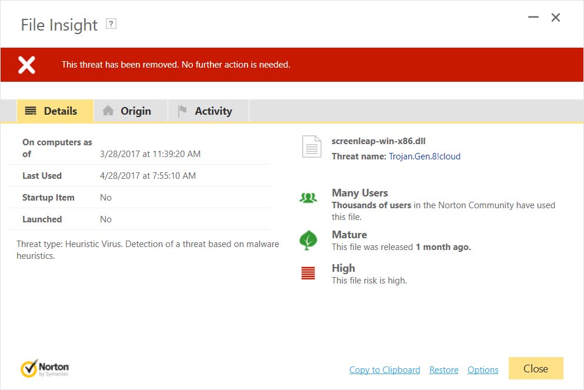Click the Last Used value 4/28/2017 at 7:55:10 AM

pos(148,176)
